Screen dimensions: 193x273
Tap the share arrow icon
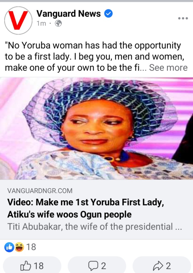coord(158,266)
